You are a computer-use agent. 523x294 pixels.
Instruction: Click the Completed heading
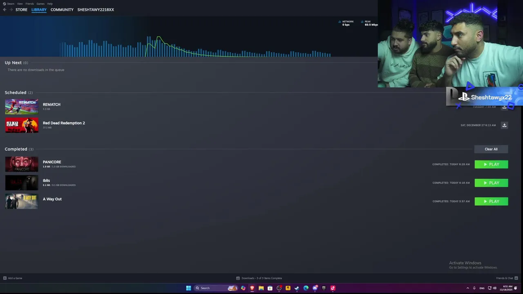[19, 149]
